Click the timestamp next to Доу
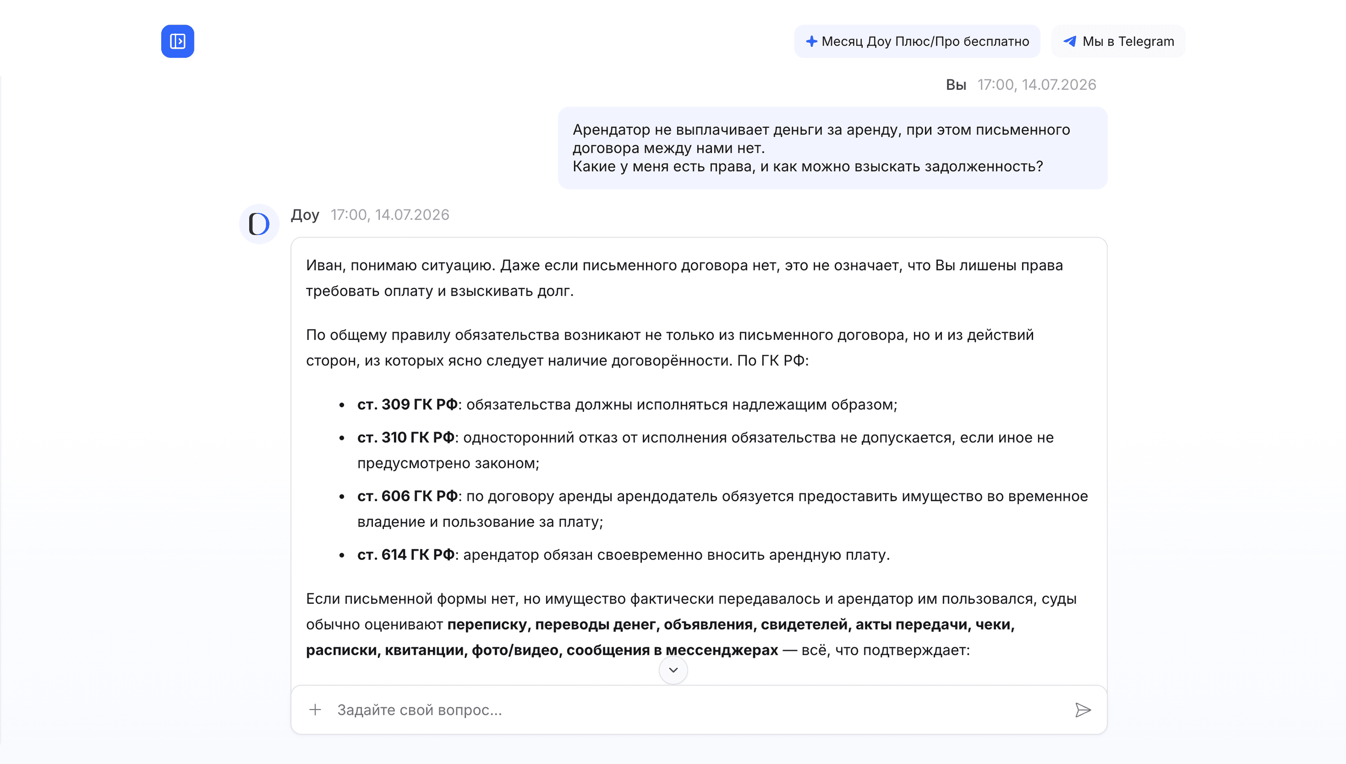 click(390, 215)
